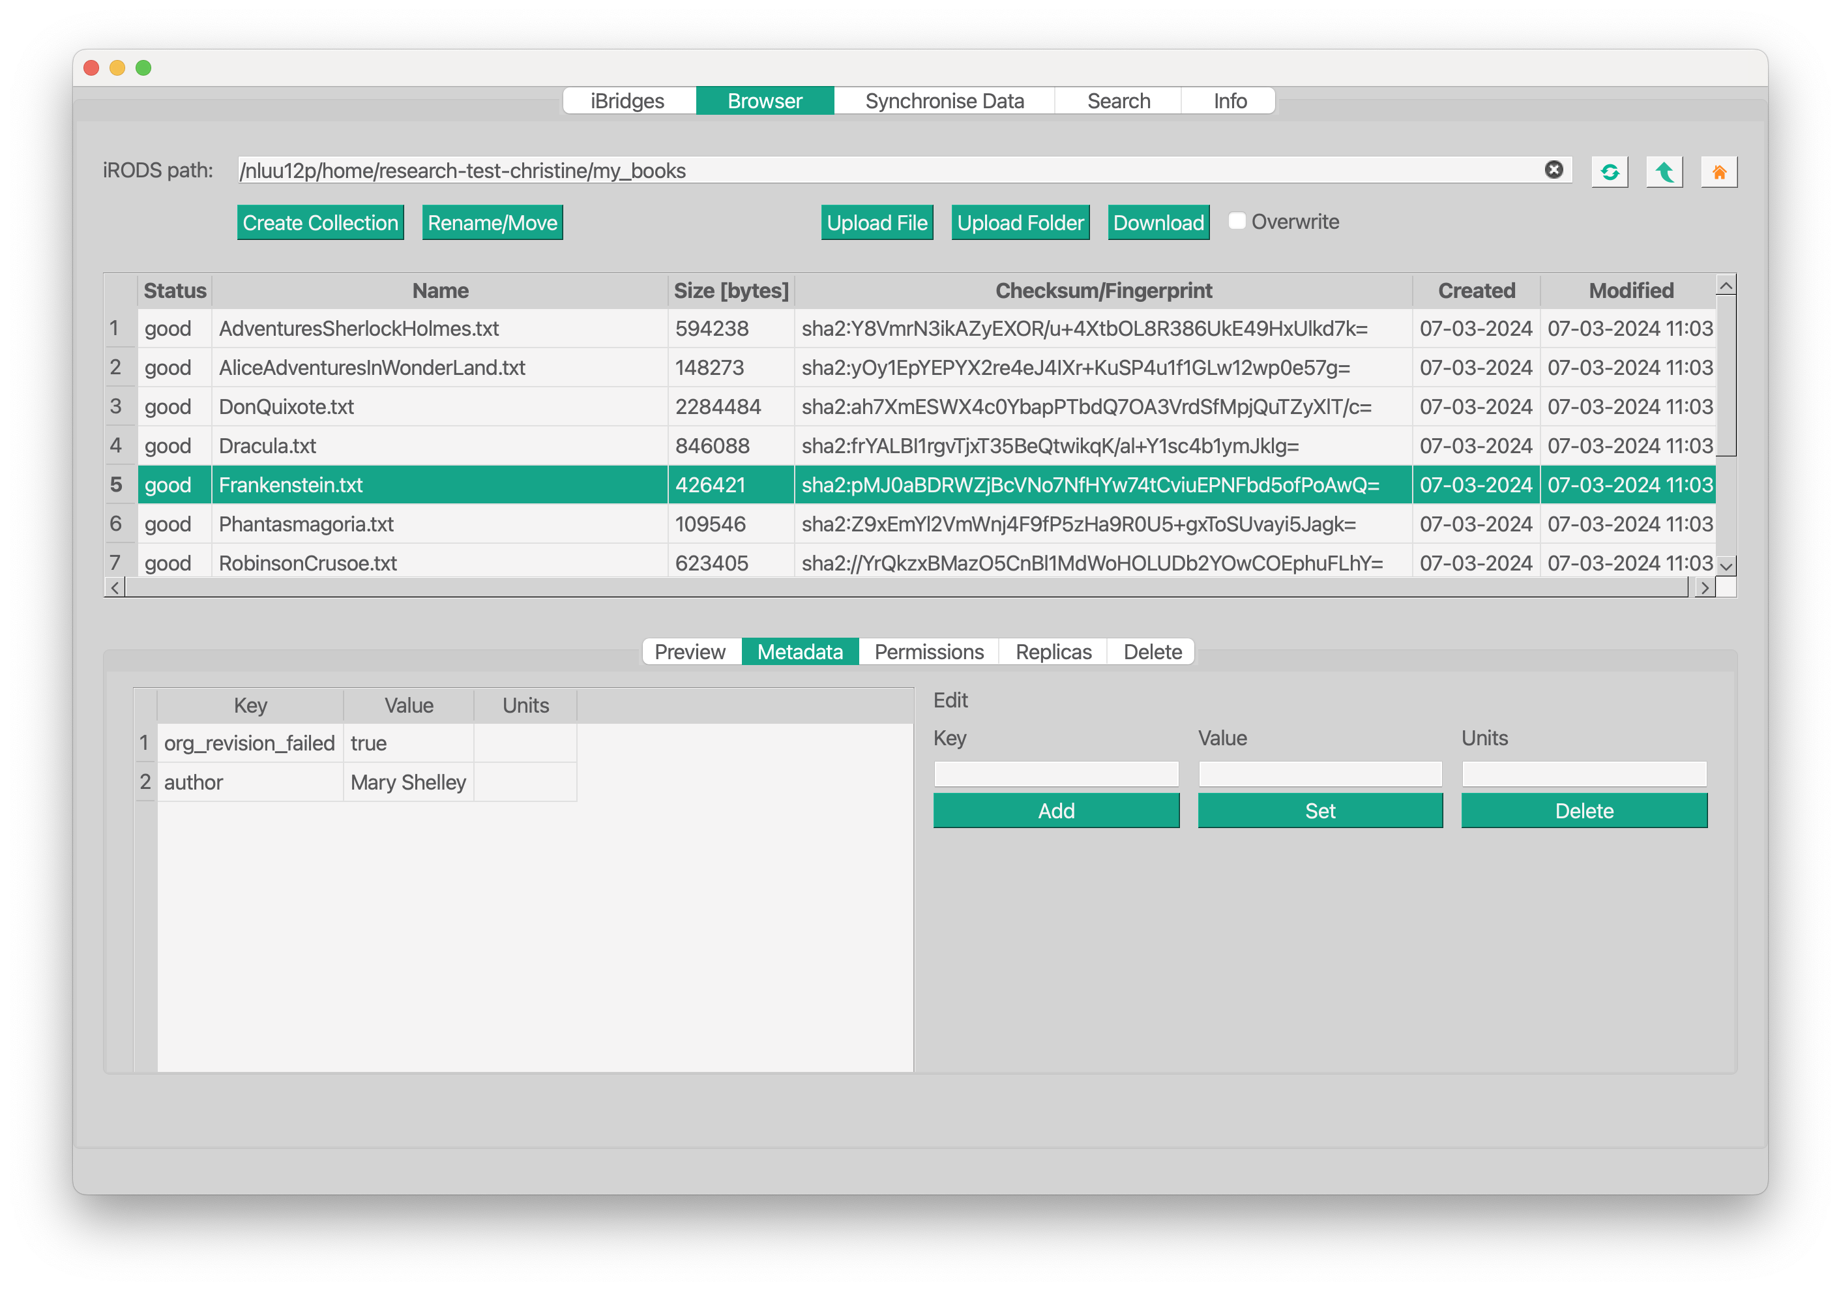Click the metadata Units column header
The width and height of the screenshot is (1841, 1291).
pos(525,705)
